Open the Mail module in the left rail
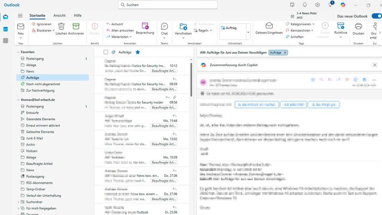 pos(6,17)
